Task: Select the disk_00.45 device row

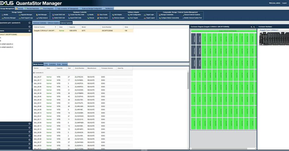Action: pos(83,97)
